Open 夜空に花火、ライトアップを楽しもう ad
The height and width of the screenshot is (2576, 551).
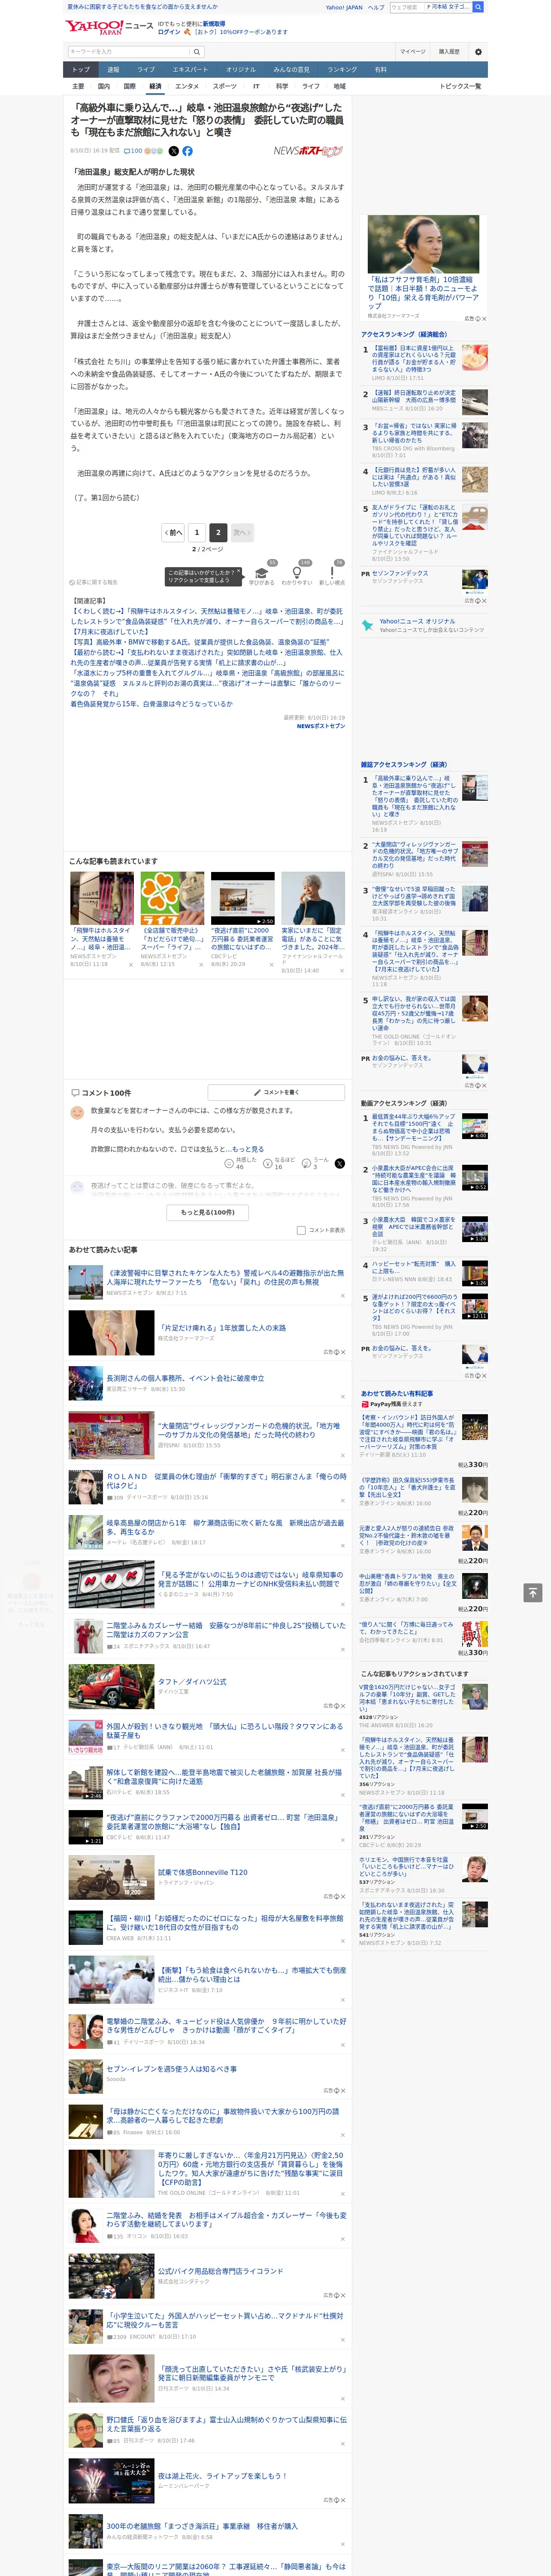[222, 2476]
